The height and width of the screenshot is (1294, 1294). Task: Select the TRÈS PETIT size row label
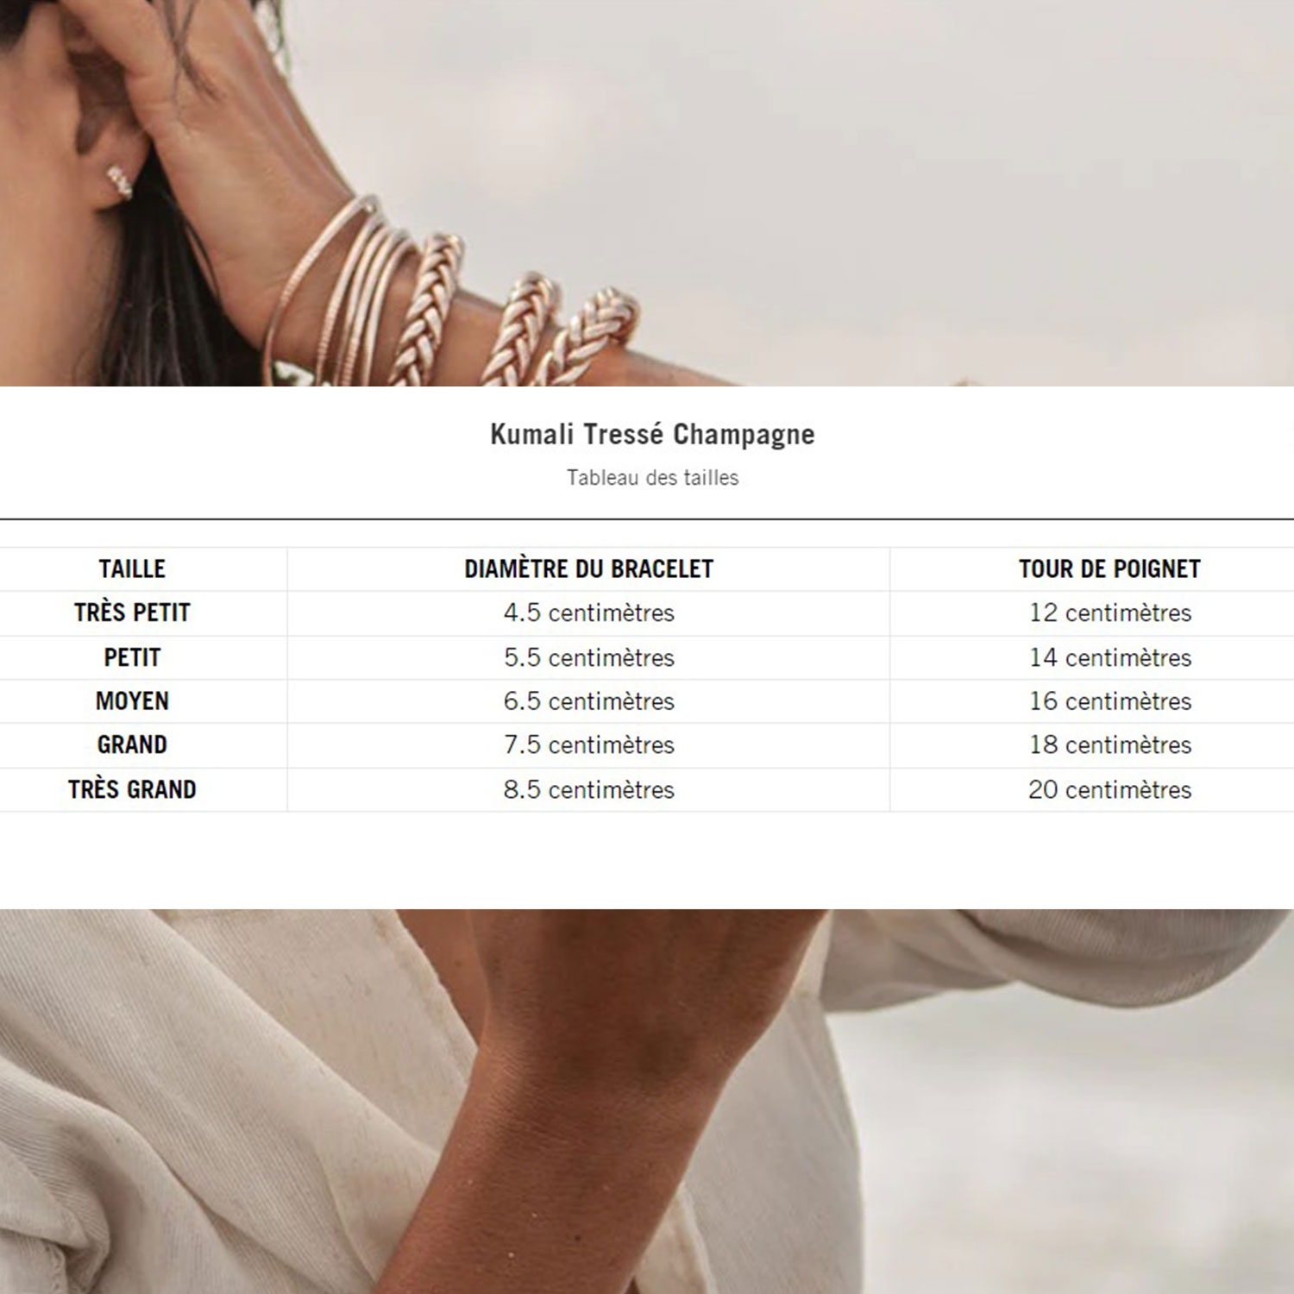coord(132,612)
